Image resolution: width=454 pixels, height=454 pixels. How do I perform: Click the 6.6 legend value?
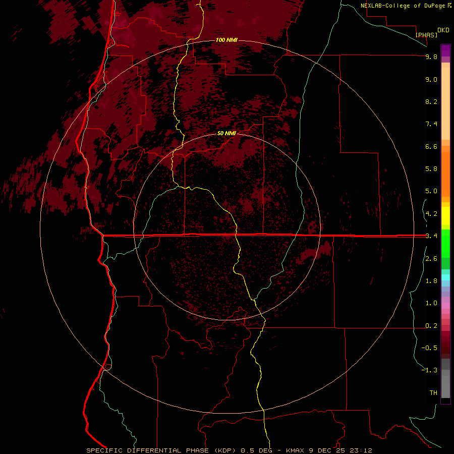(431, 146)
